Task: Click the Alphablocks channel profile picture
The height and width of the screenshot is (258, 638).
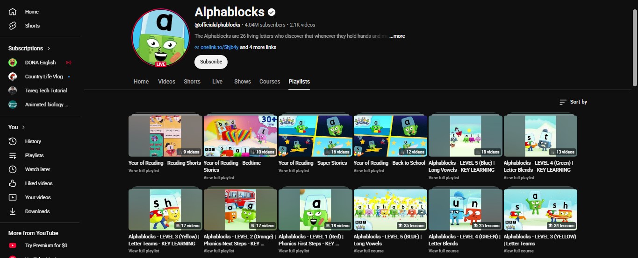Action: pyautogui.click(x=161, y=38)
